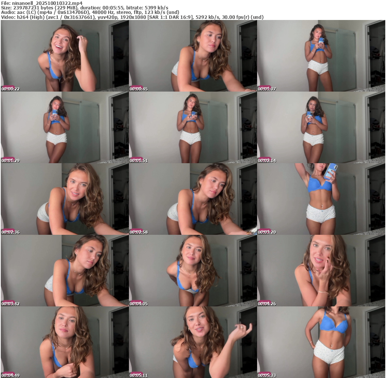Open the frame stamped 00:01:29
This screenshot has height=378, width=386.
click(x=65, y=127)
